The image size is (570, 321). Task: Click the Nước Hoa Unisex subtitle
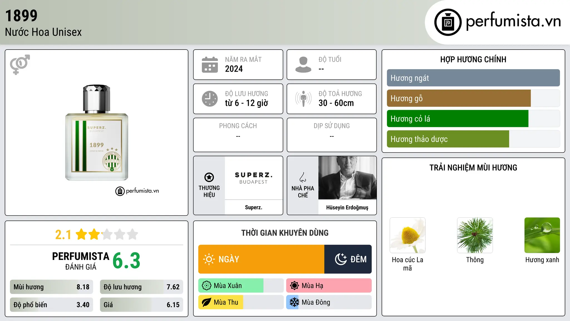[43, 32]
